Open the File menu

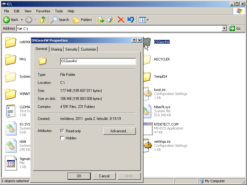tap(6, 11)
